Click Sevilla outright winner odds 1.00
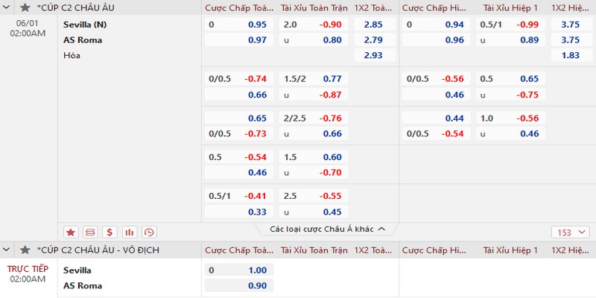Image resolution: width=596 pixels, height=298 pixels. (256, 270)
